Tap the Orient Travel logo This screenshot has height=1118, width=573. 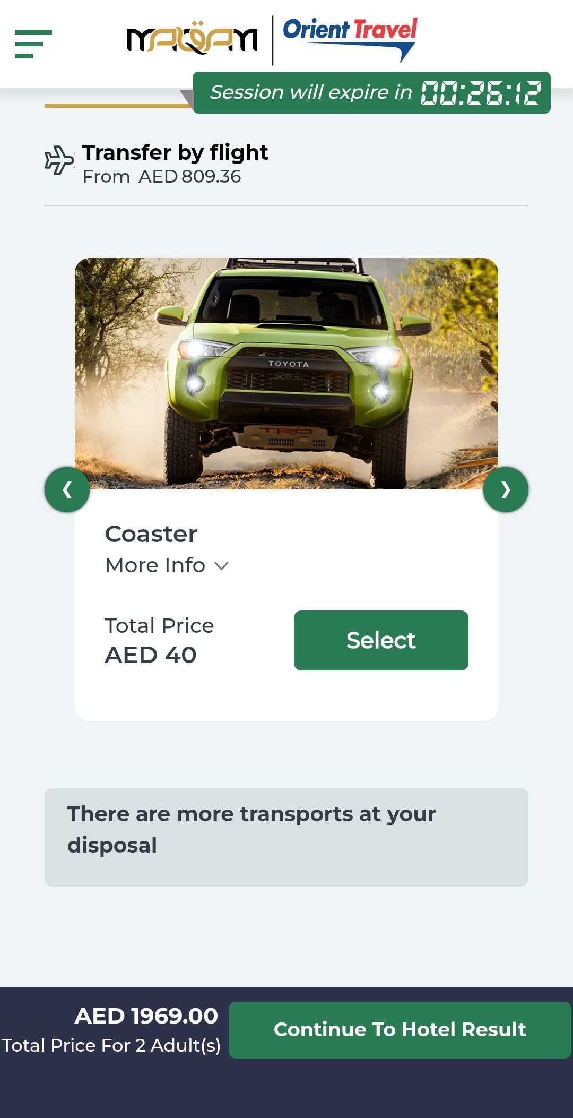pos(350,38)
